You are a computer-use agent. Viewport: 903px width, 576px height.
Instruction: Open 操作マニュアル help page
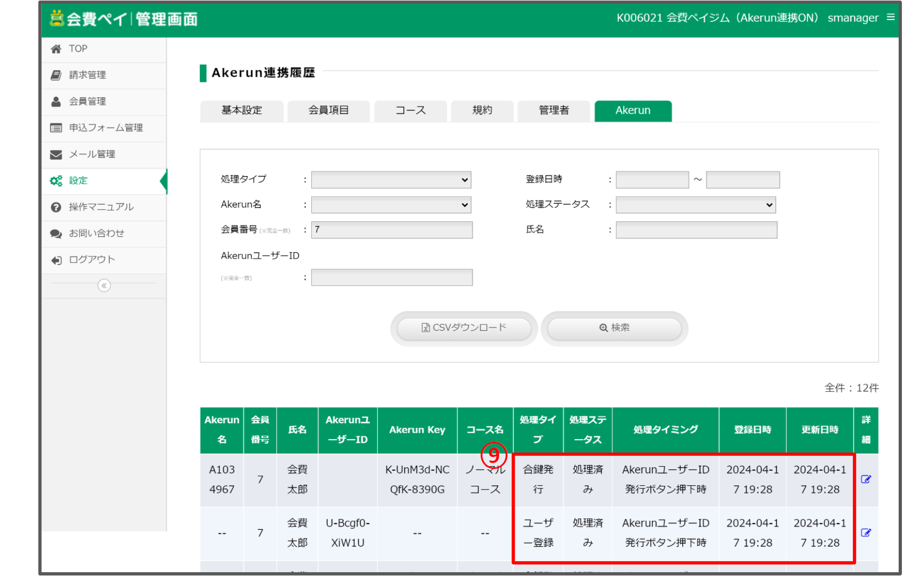tap(101, 207)
